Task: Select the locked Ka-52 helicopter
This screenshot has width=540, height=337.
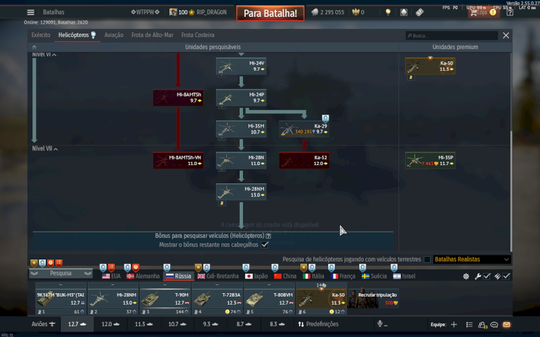Action: pyautogui.click(x=304, y=160)
